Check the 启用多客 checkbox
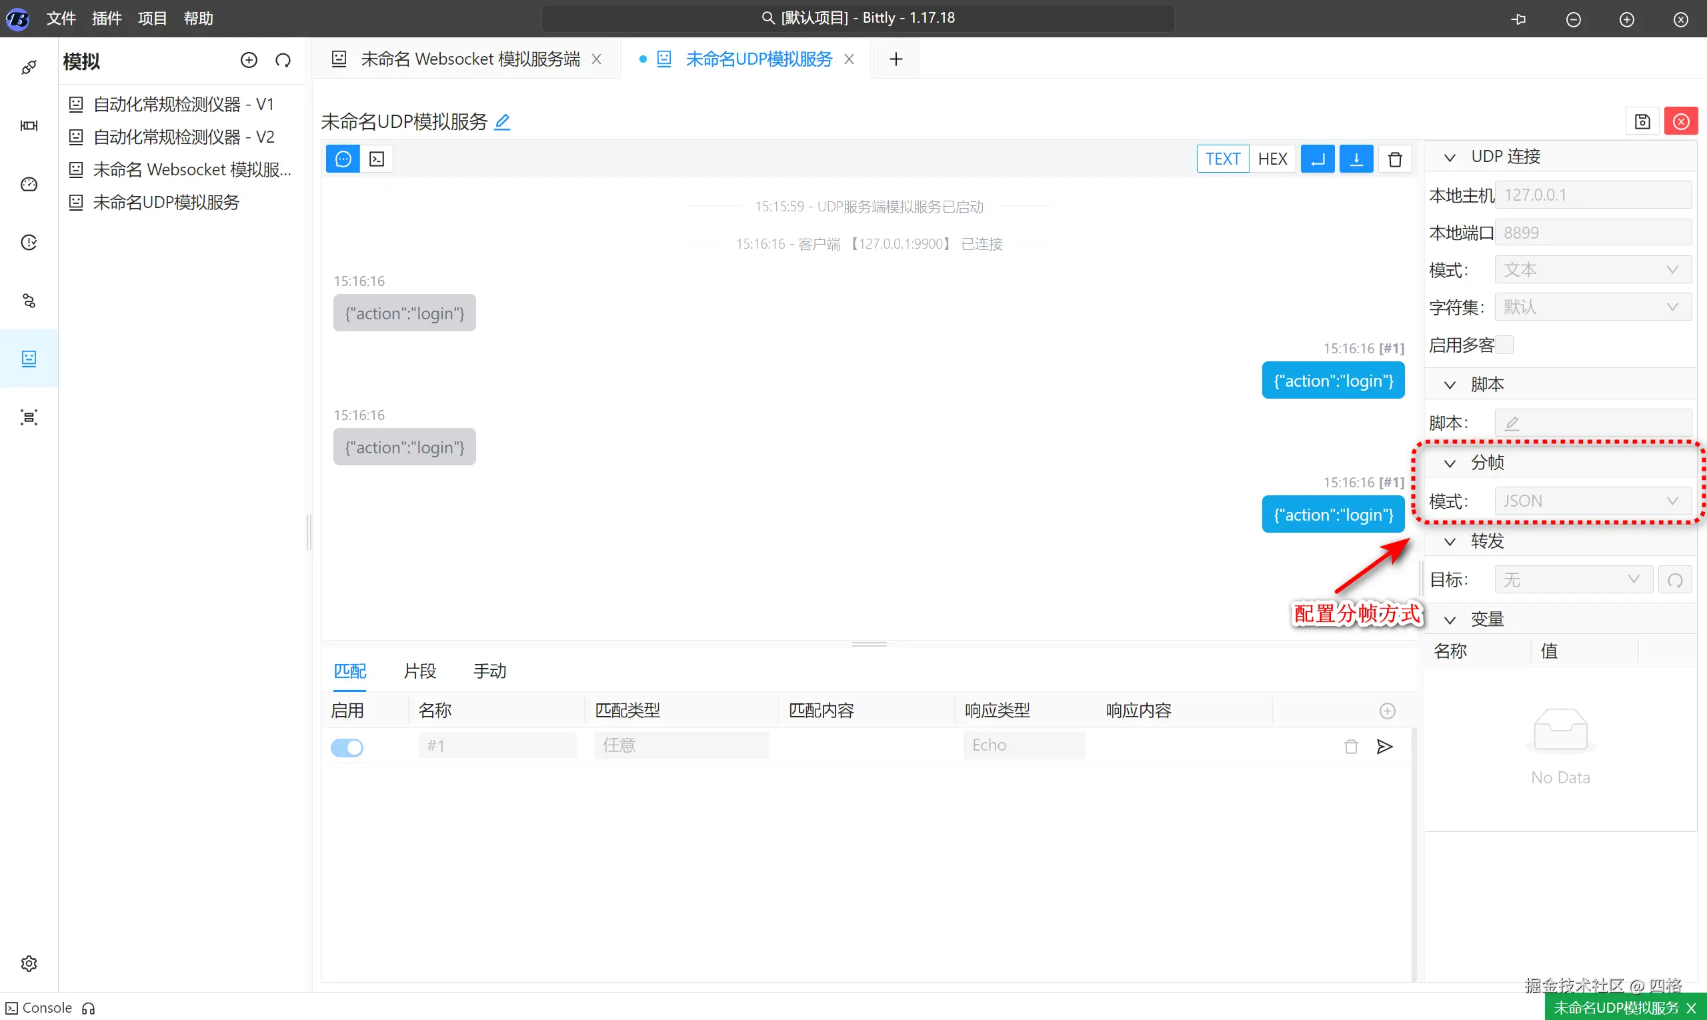The height and width of the screenshot is (1020, 1707). tap(1504, 345)
